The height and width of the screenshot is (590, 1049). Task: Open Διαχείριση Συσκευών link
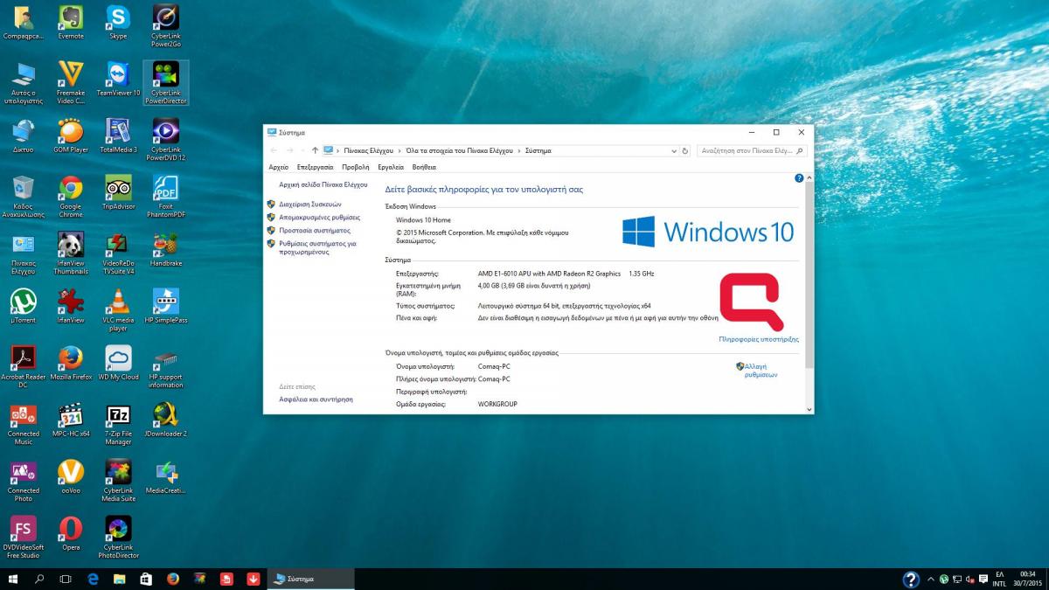click(309, 204)
